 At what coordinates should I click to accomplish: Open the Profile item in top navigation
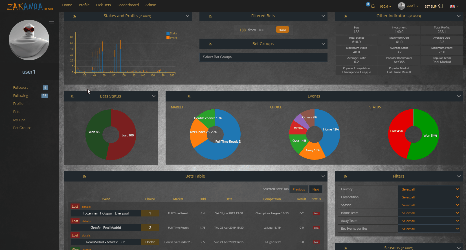(84, 5)
